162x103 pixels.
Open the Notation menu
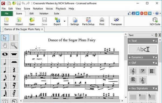tap(38, 9)
